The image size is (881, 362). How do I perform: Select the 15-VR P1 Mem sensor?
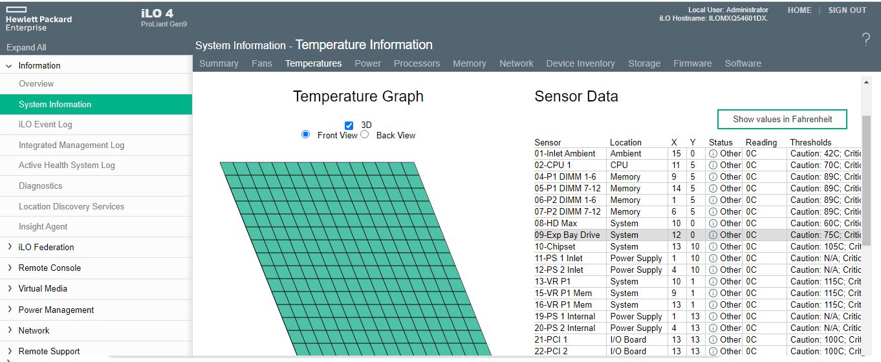[698, 293]
